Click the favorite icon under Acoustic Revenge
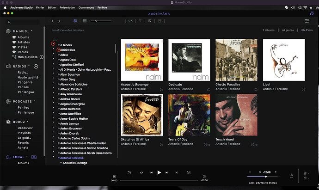This screenshot has height=190, width=319. pos(161,89)
